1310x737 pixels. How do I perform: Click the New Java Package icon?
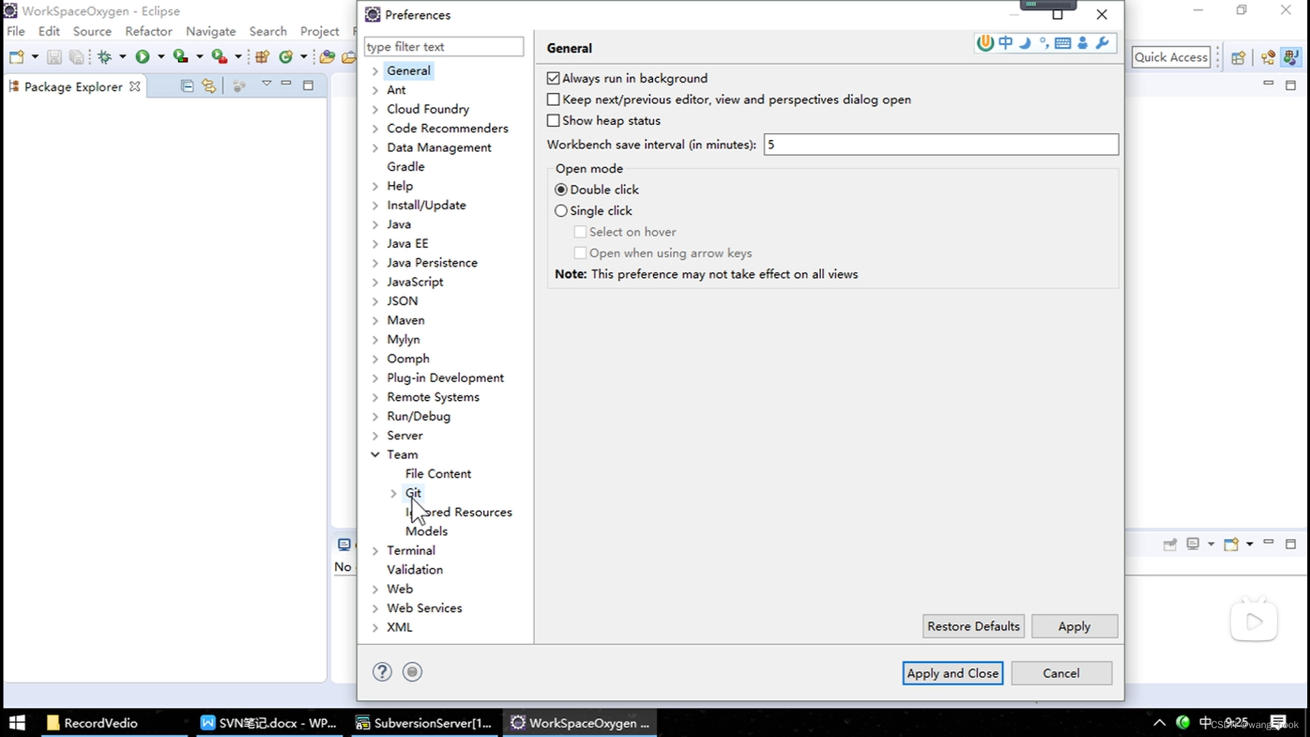pyautogui.click(x=262, y=57)
